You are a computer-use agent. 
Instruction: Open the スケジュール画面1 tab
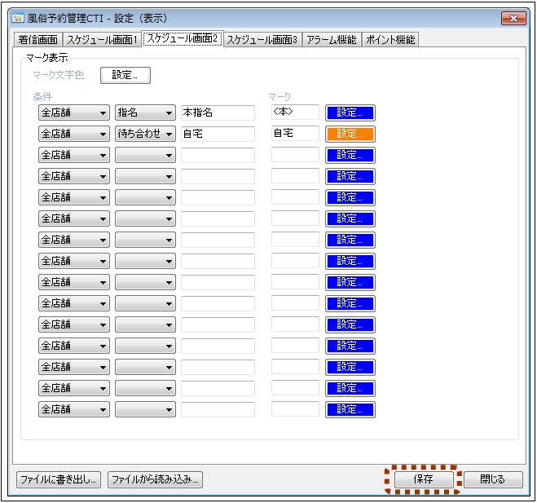point(103,40)
